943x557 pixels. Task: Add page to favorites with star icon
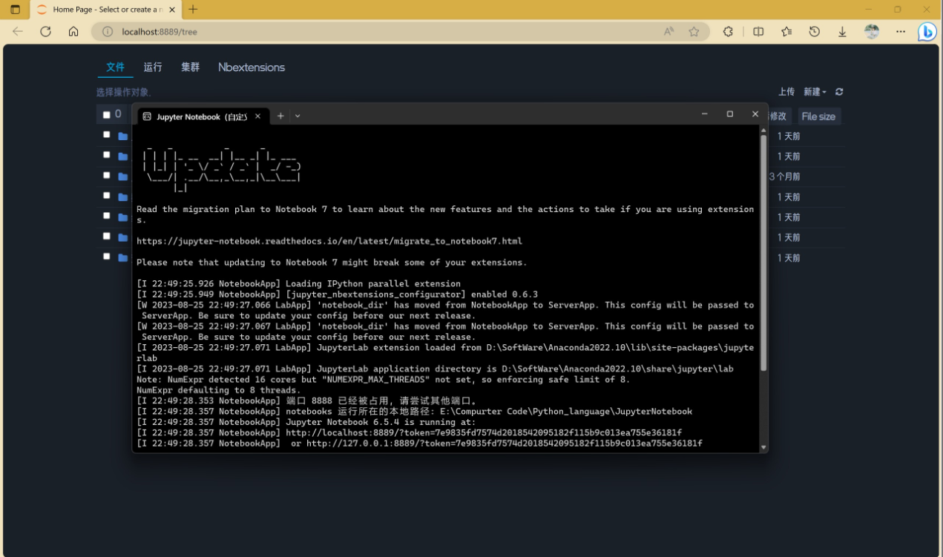[x=694, y=32]
